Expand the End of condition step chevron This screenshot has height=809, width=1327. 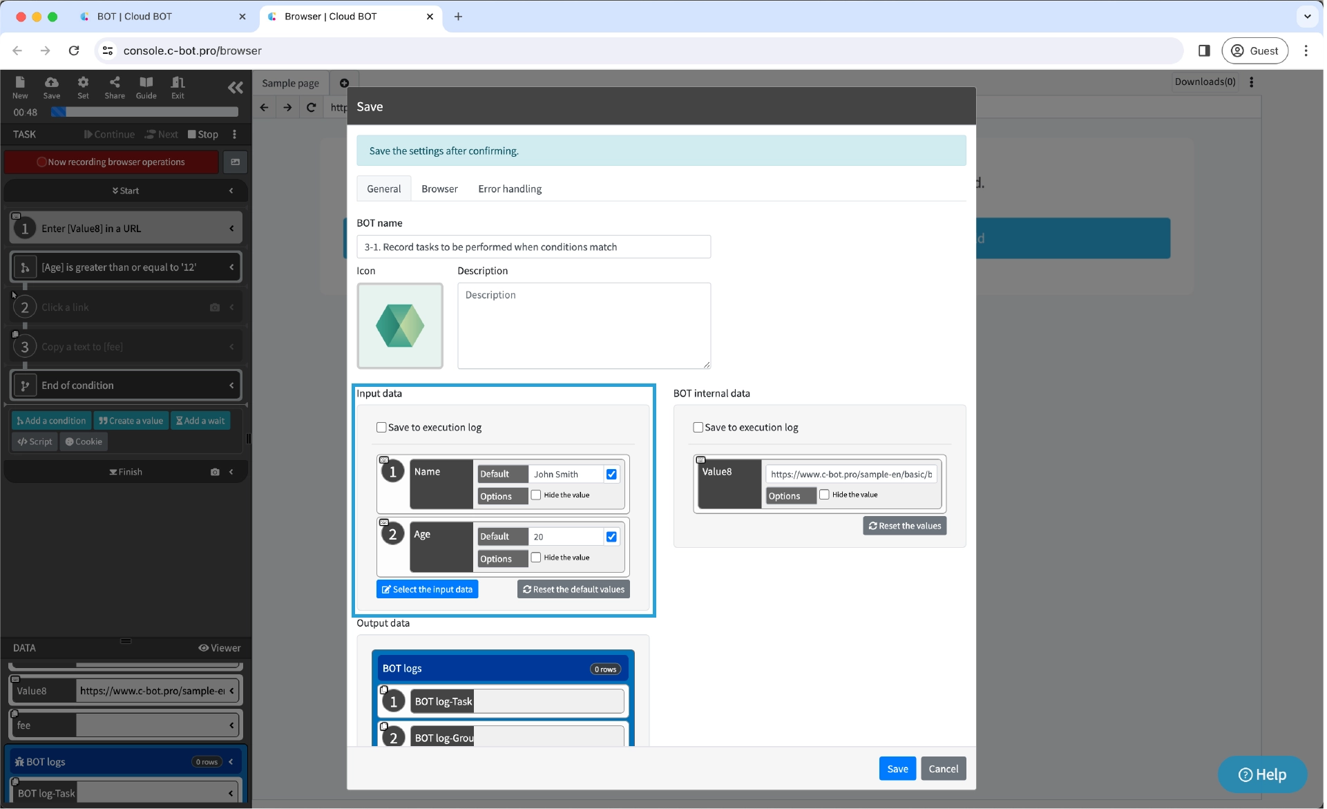coord(231,386)
